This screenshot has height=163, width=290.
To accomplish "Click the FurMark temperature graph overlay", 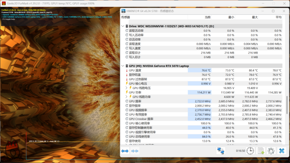I will click(73, 146).
